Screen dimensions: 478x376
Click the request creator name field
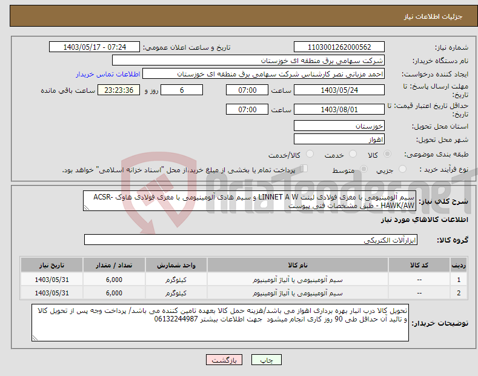point(264,74)
